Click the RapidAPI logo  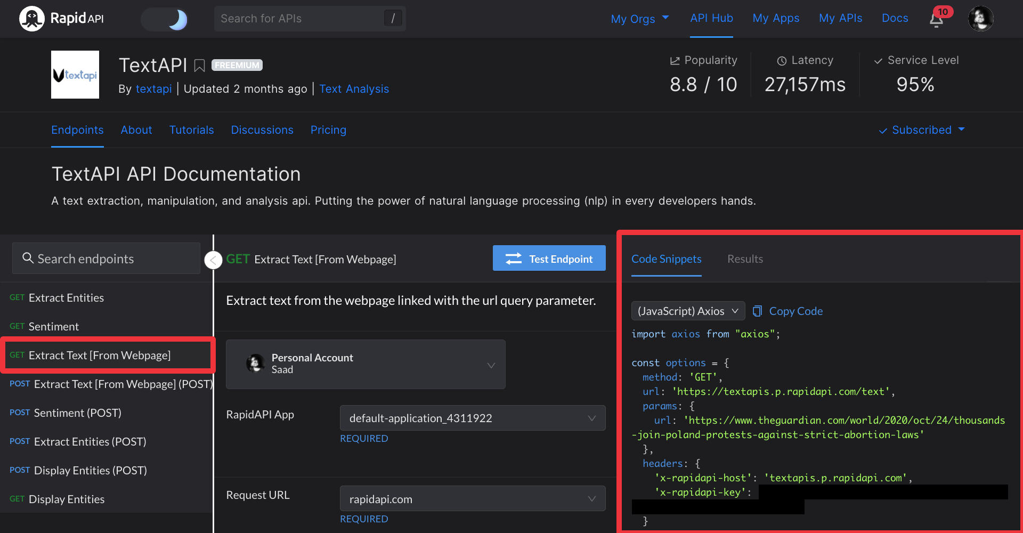tap(61, 19)
